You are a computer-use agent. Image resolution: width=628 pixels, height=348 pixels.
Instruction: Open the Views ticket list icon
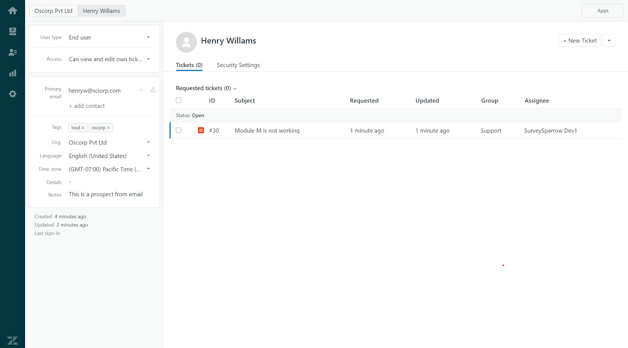tap(13, 31)
